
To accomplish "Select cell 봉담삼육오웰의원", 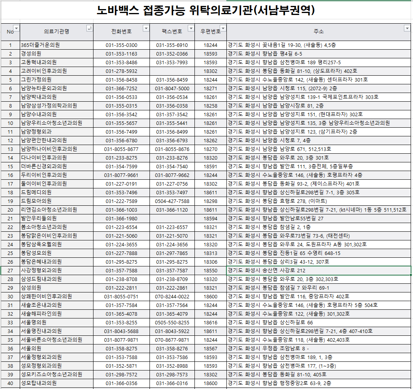I will [57, 244].
